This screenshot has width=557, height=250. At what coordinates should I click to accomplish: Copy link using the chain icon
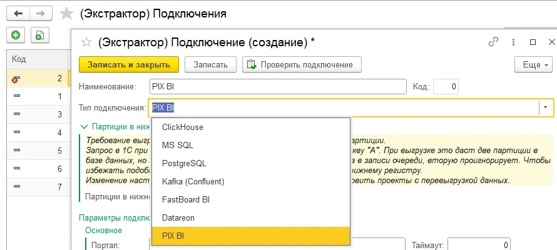pyautogui.click(x=493, y=42)
